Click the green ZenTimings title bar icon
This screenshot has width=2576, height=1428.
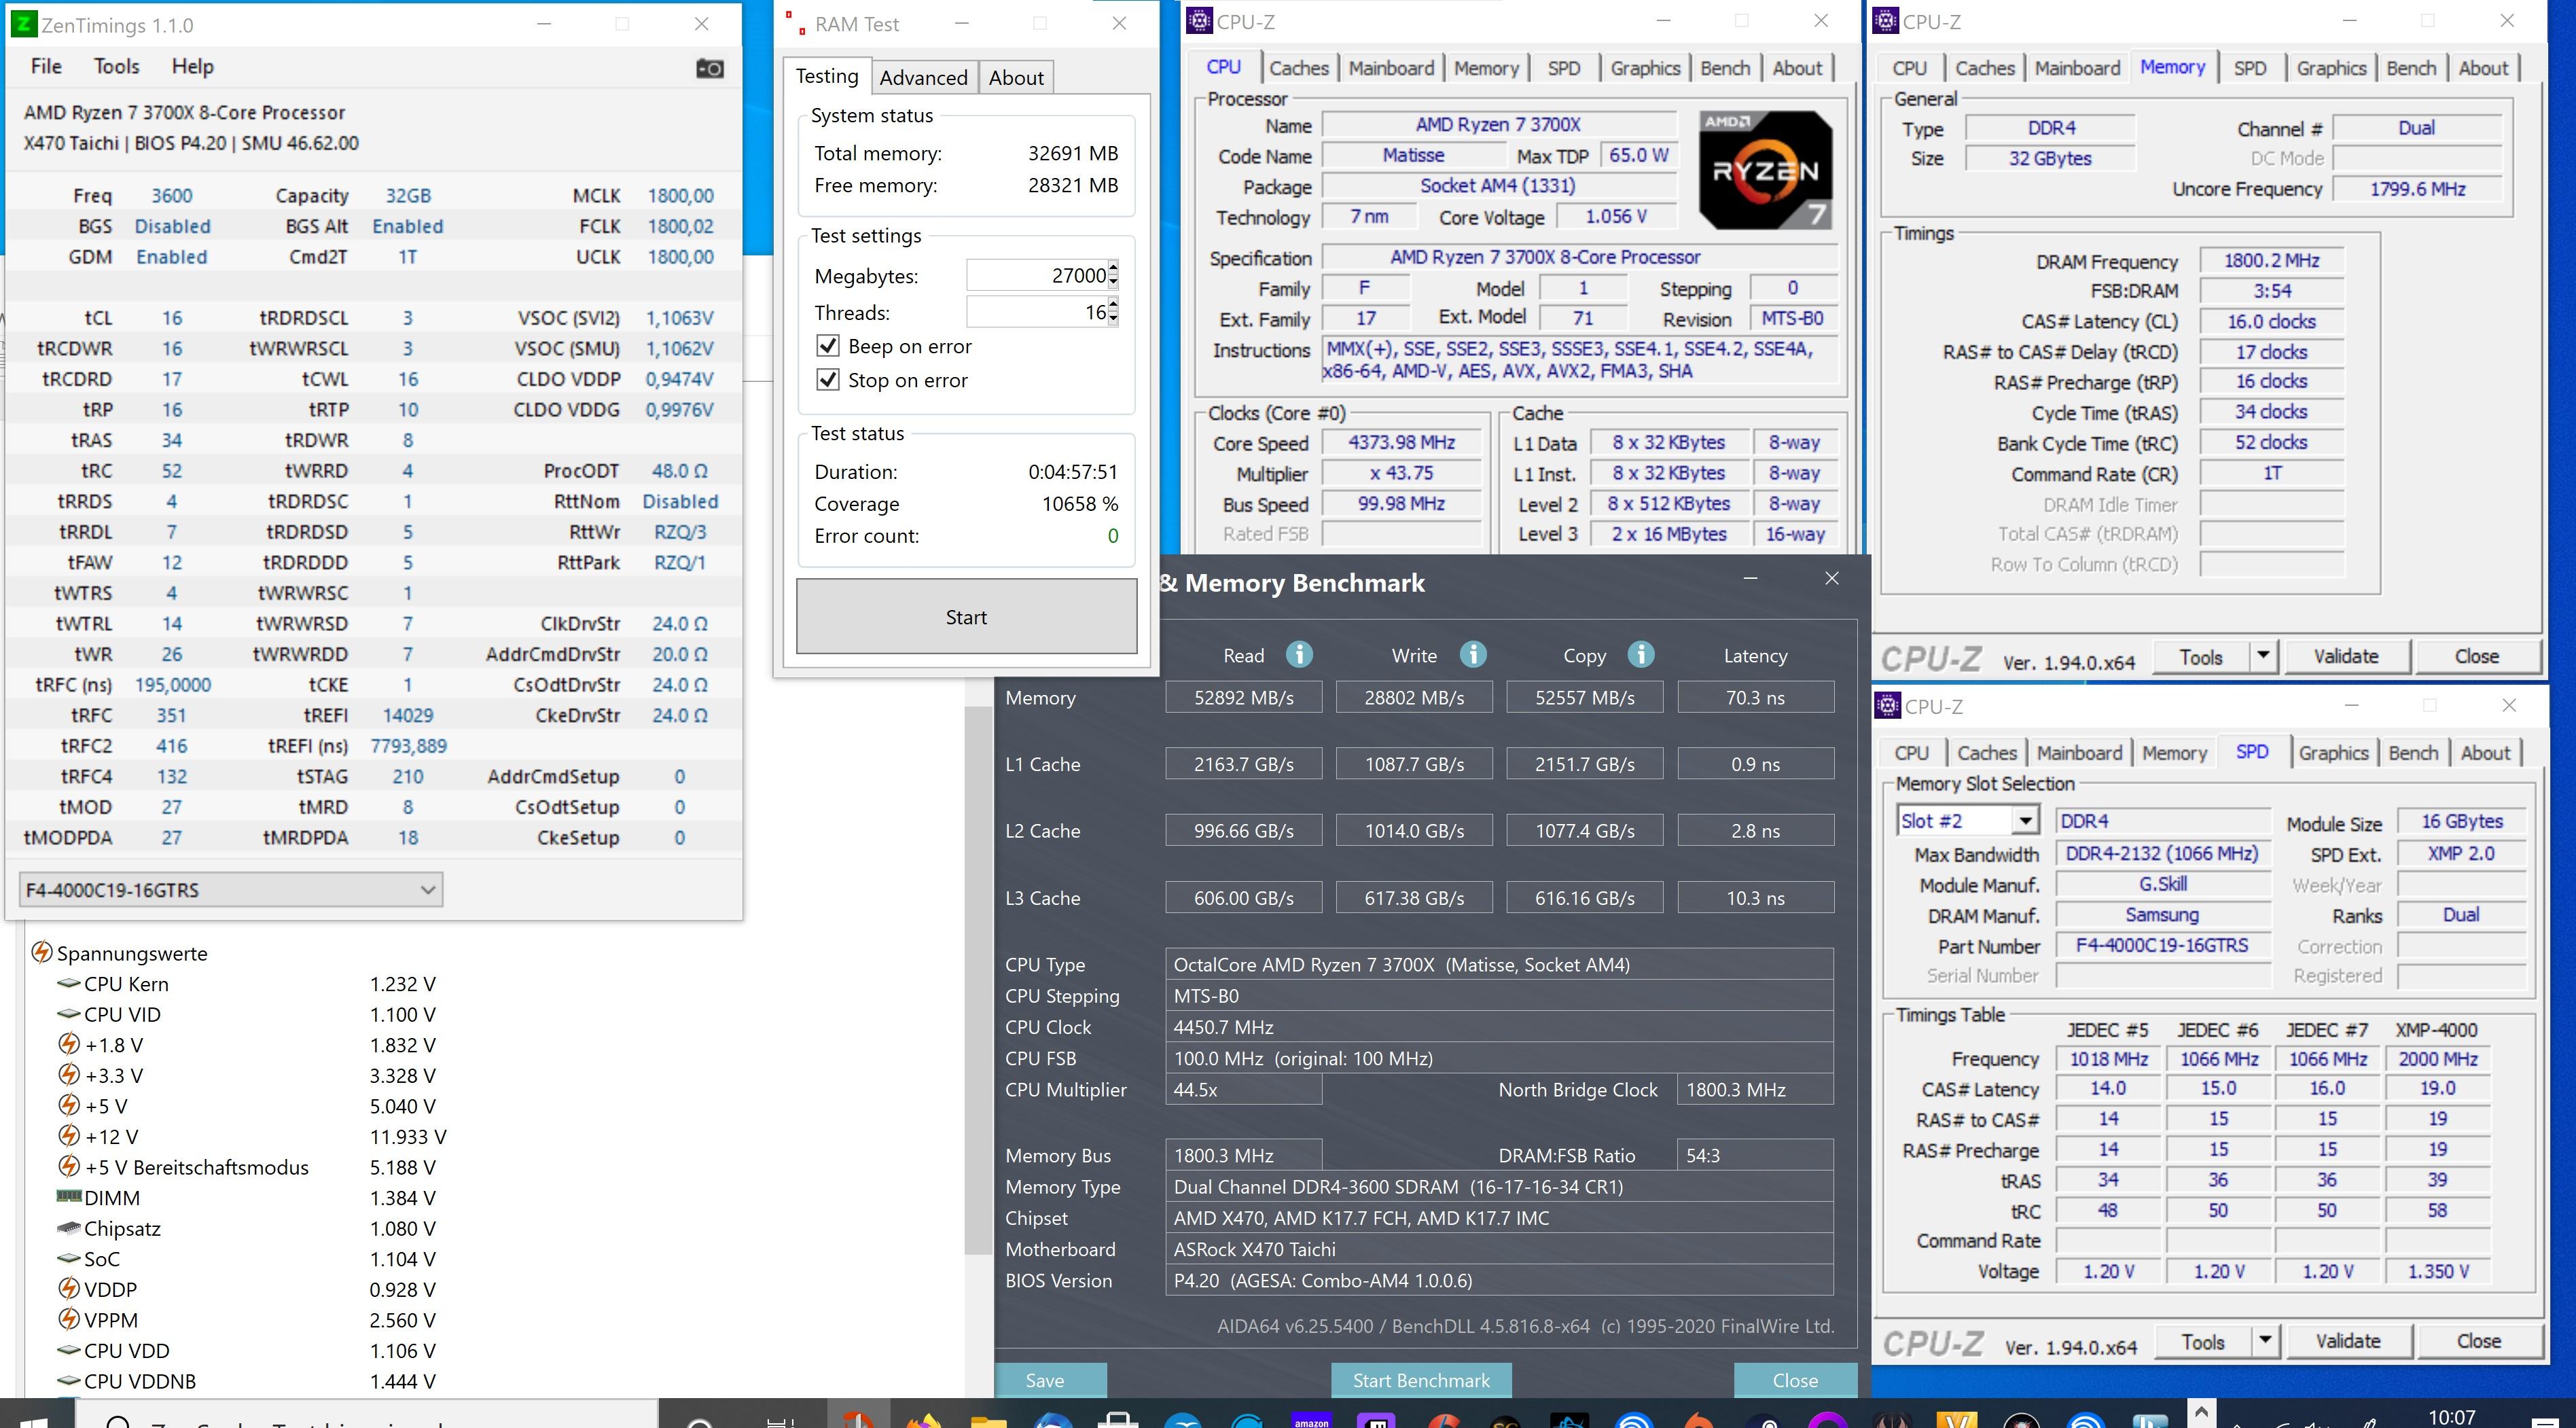(x=24, y=24)
